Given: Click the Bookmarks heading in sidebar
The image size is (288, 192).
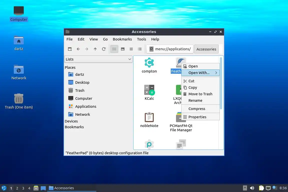Looking at the screenshot, I should (x=74, y=127).
